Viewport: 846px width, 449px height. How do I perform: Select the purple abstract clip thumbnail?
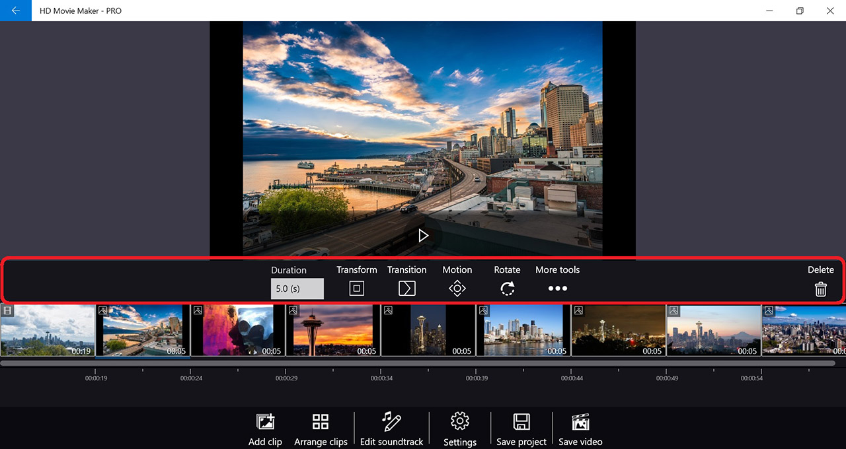pyautogui.click(x=238, y=330)
